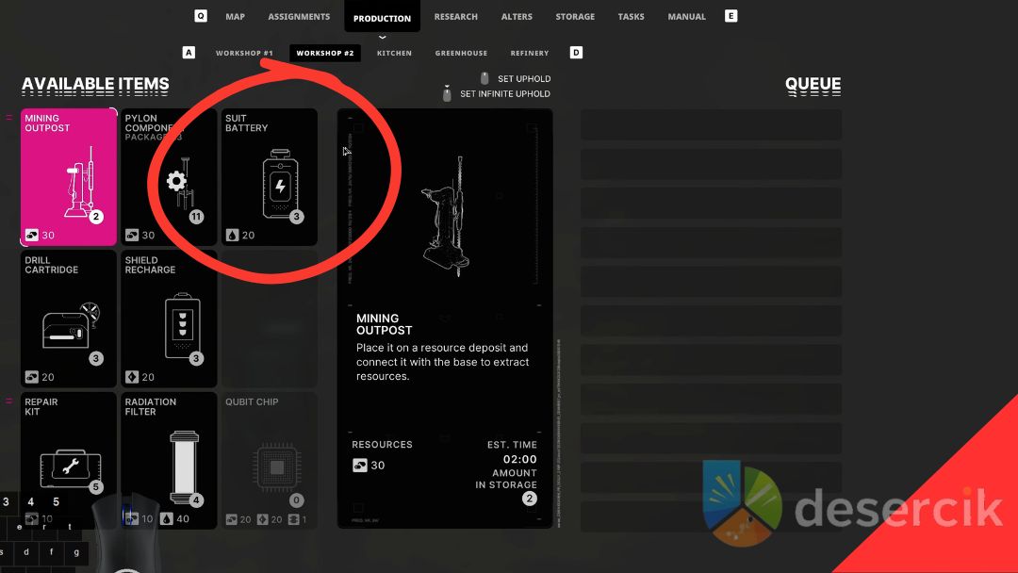Open the Assignments tab
Screen dimensions: 1018x573
coord(299,17)
